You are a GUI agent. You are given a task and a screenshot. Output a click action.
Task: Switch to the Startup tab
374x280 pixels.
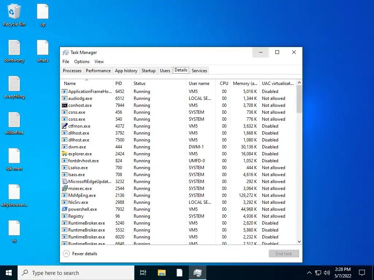pos(149,71)
